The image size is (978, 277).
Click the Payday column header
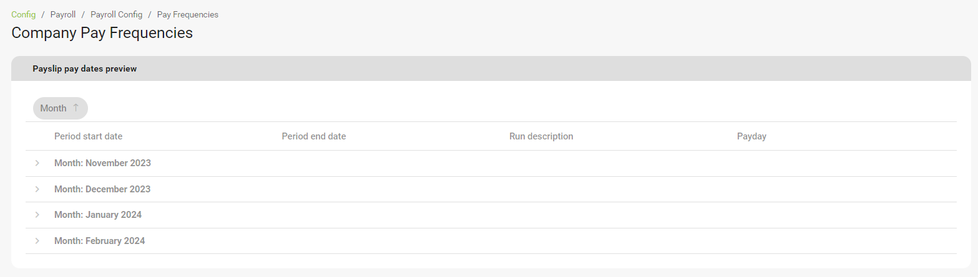[751, 136]
